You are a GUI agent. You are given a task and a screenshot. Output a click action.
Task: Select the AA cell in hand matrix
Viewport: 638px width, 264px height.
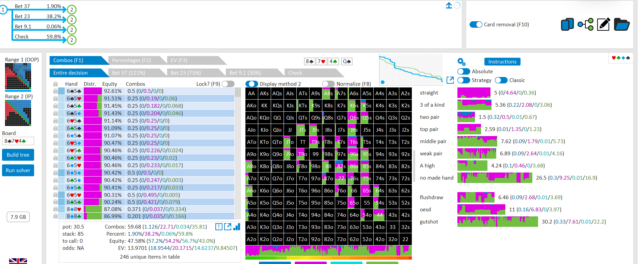tap(251, 94)
